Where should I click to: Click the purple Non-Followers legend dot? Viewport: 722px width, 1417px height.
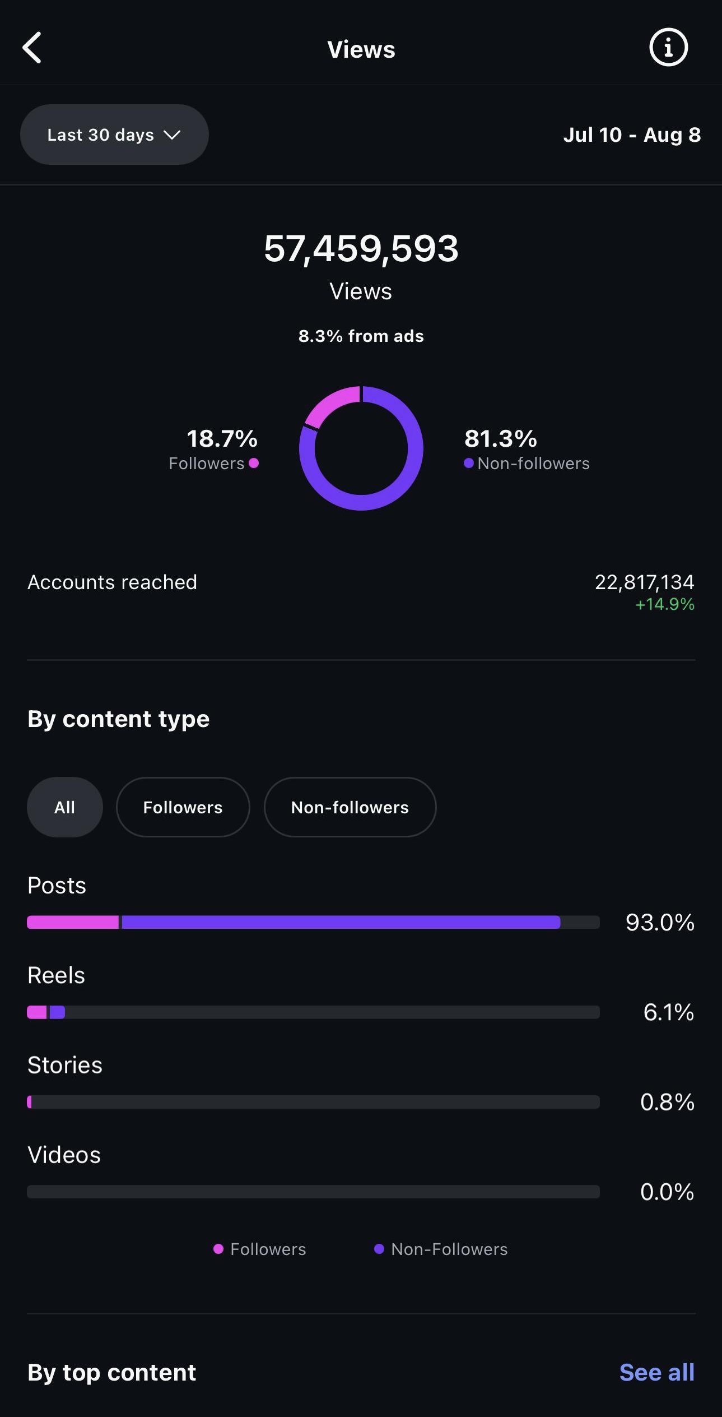379,1249
